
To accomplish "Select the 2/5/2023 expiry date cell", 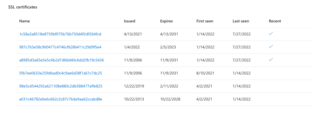I will click(168, 47).
